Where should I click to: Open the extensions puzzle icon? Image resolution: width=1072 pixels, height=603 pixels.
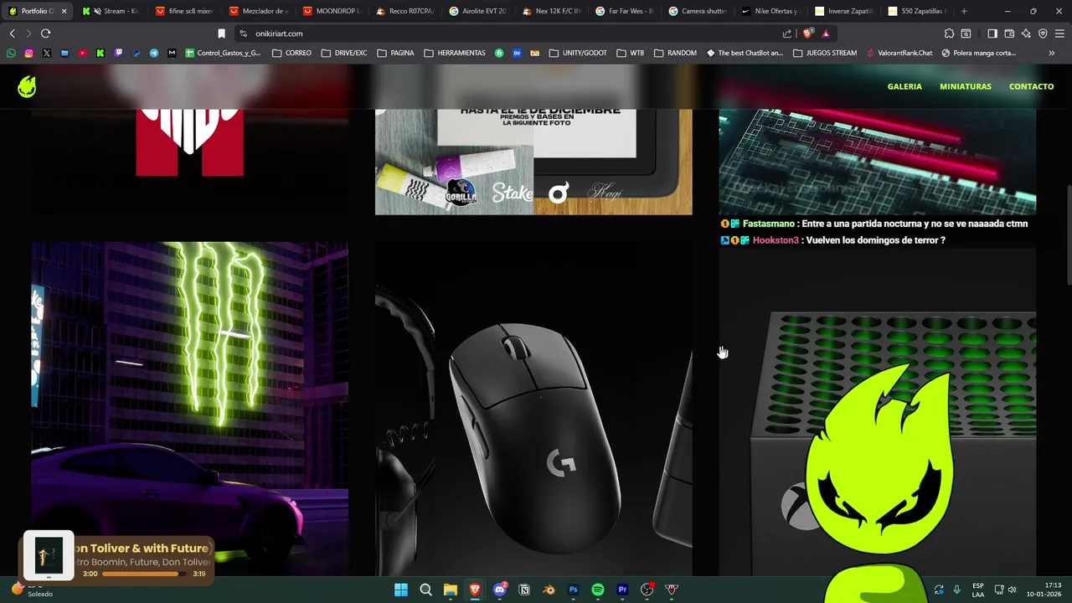[x=949, y=33]
